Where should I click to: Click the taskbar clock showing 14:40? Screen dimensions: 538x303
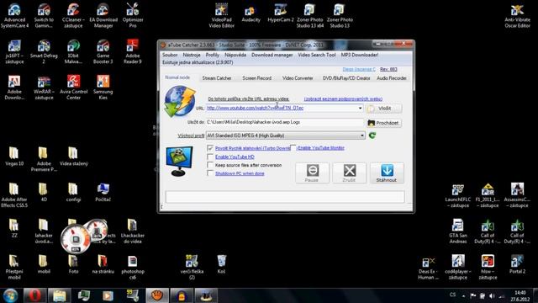520,295
